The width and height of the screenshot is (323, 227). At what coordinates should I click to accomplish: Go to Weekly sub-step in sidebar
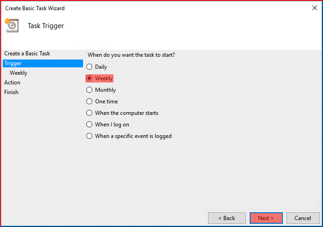point(18,73)
